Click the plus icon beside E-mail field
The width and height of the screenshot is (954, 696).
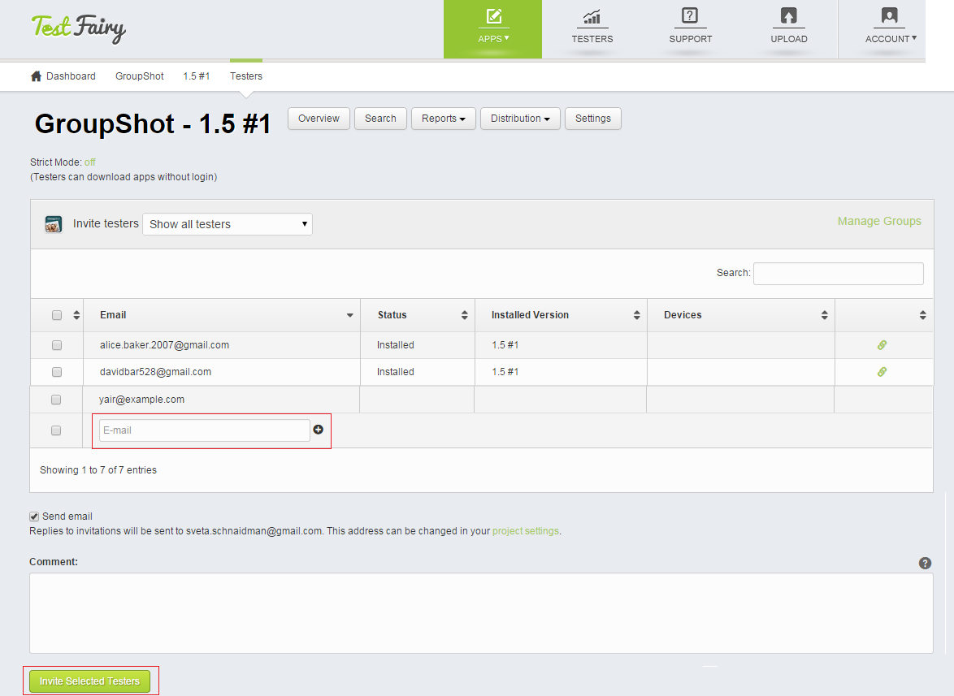[x=319, y=430]
